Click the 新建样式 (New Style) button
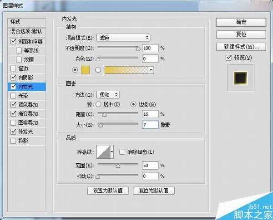The image size is (273, 220). point(241,46)
